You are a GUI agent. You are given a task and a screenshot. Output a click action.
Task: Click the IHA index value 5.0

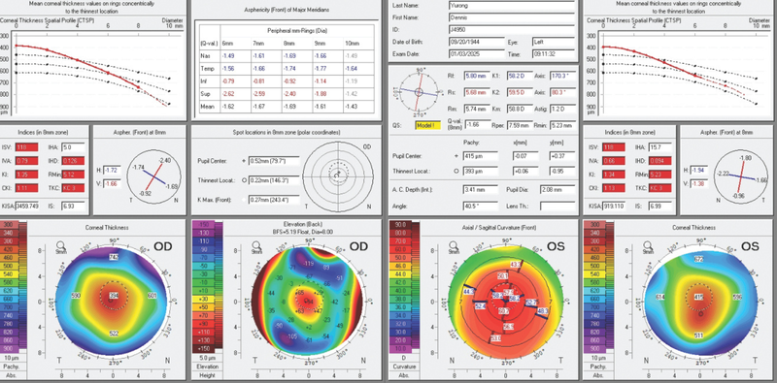pyautogui.click(x=73, y=147)
